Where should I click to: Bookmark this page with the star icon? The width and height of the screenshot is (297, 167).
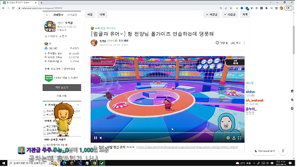[231, 8]
